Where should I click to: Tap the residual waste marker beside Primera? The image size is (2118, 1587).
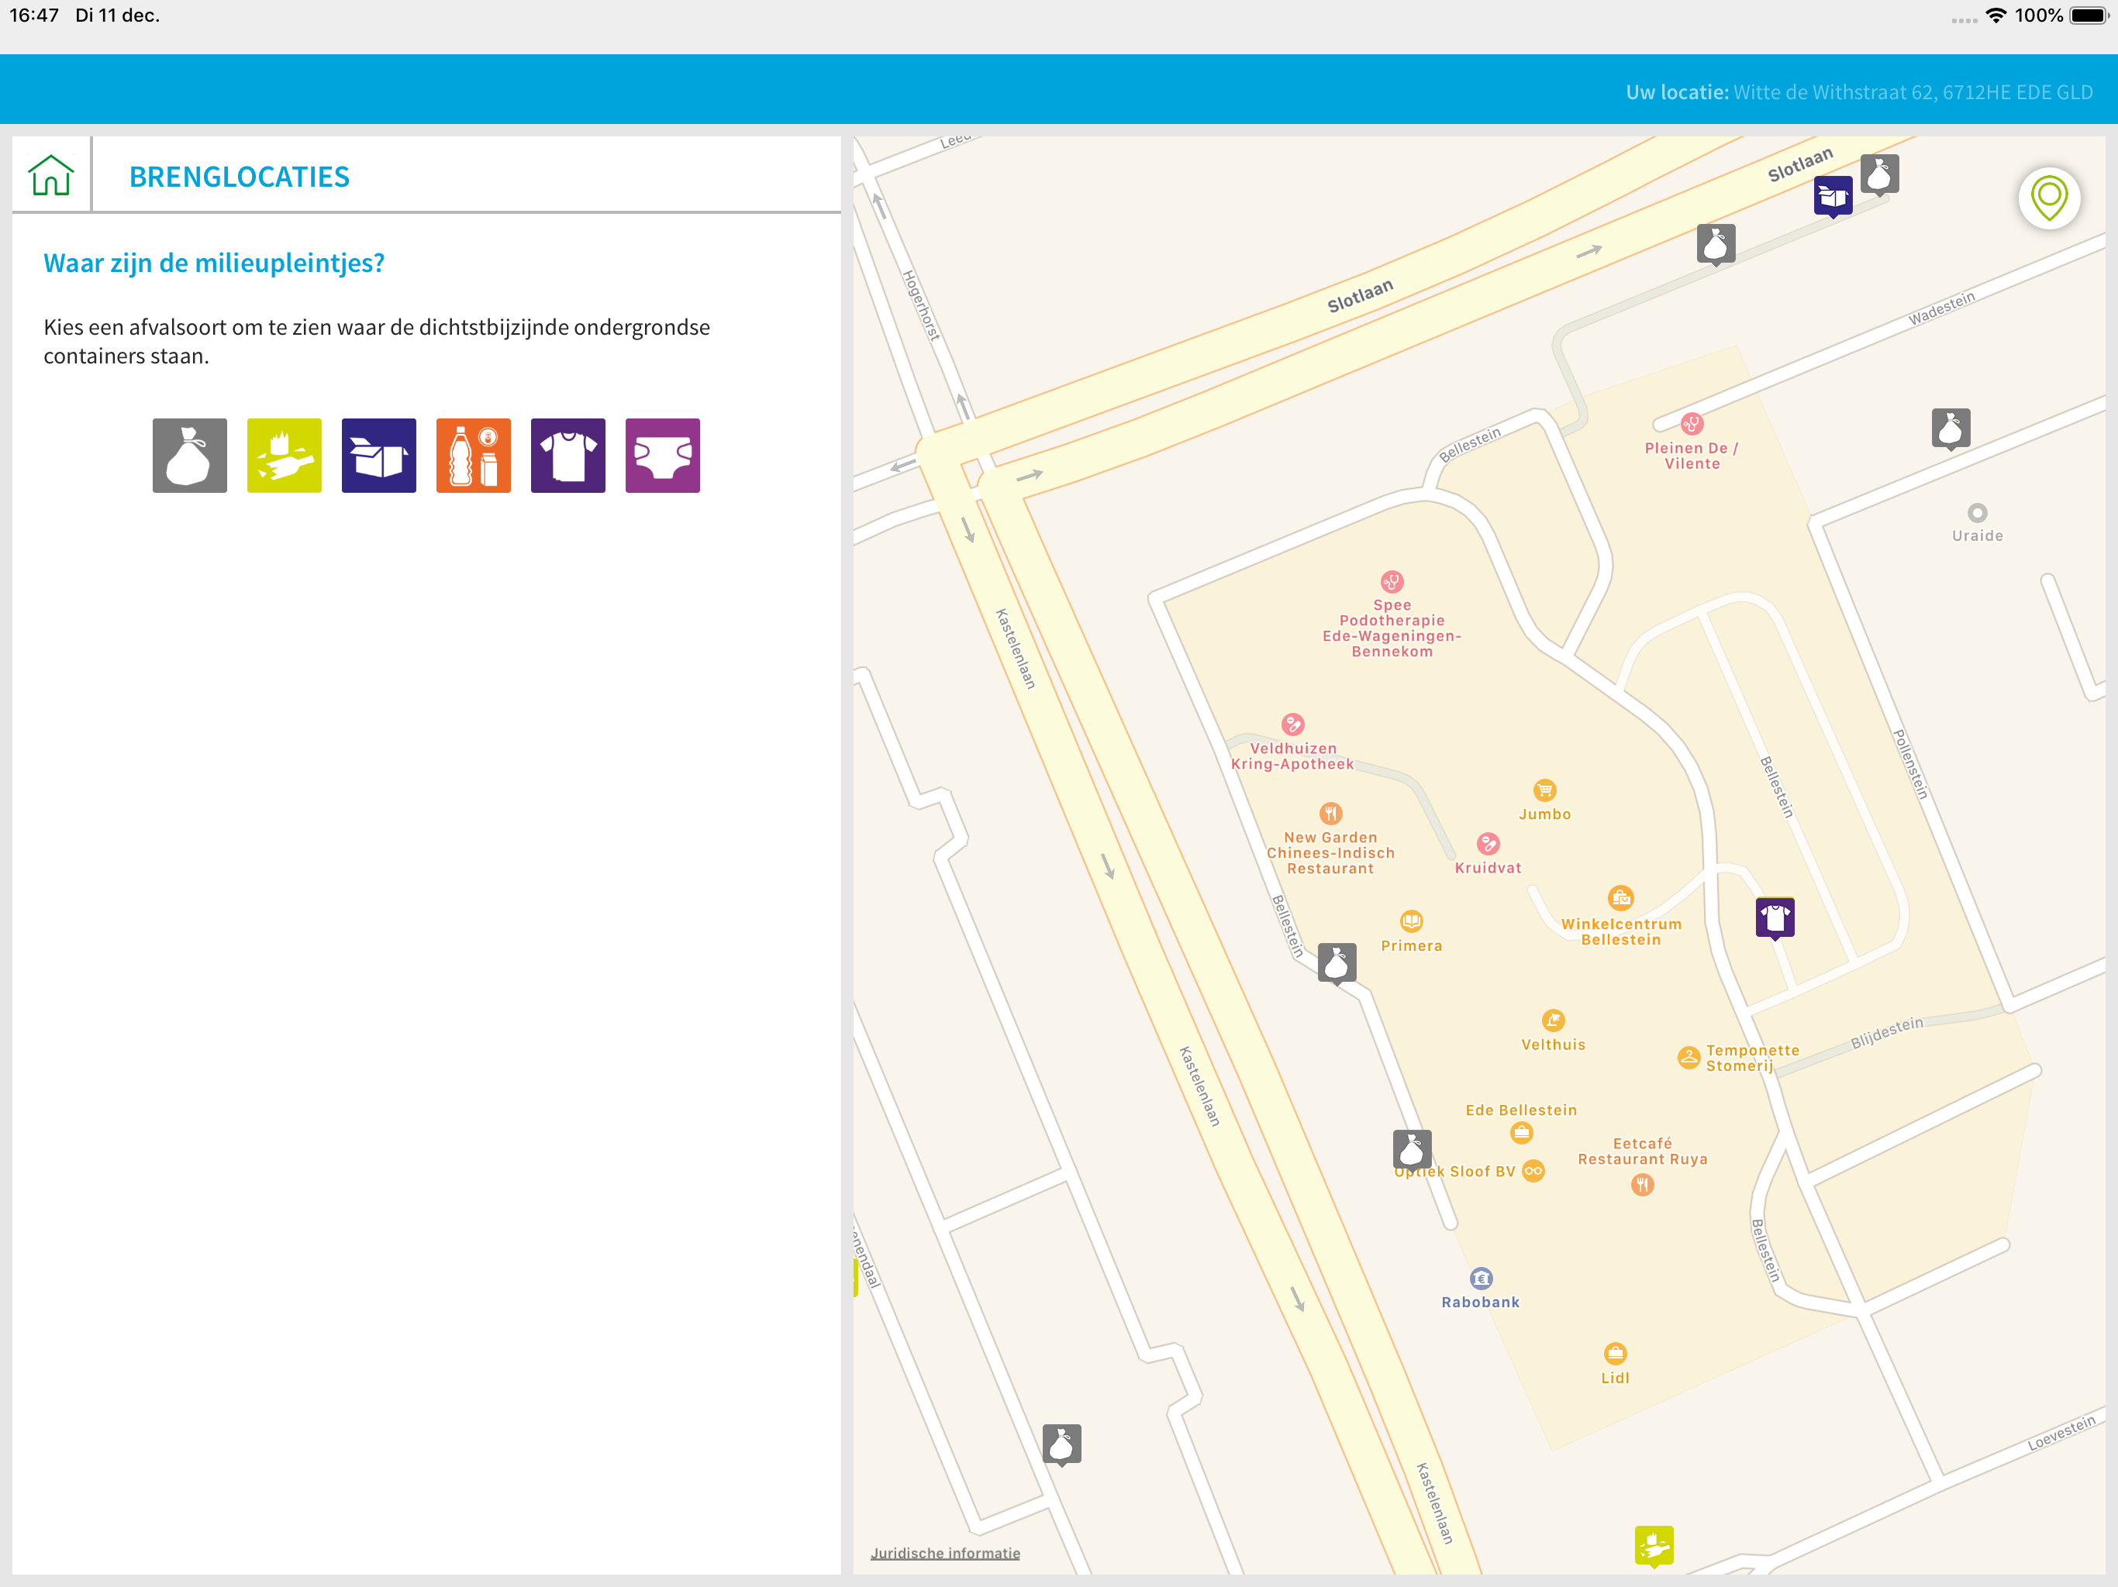1337,963
